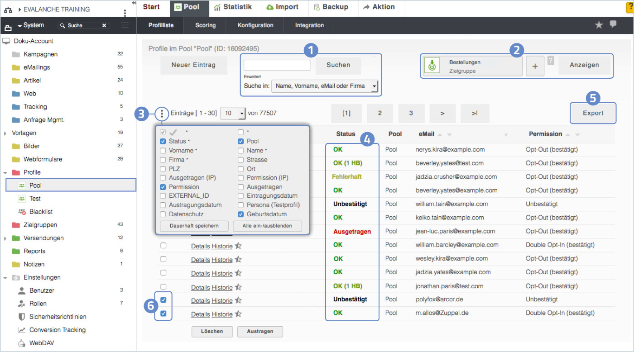The image size is (634, 352).
Task: Open the Scoring subtab
Action: tap(205, 25)
